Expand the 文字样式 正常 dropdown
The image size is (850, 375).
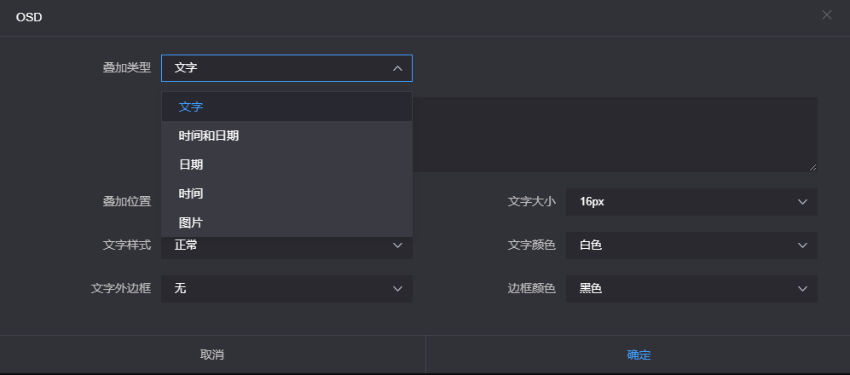pos(286,248)
